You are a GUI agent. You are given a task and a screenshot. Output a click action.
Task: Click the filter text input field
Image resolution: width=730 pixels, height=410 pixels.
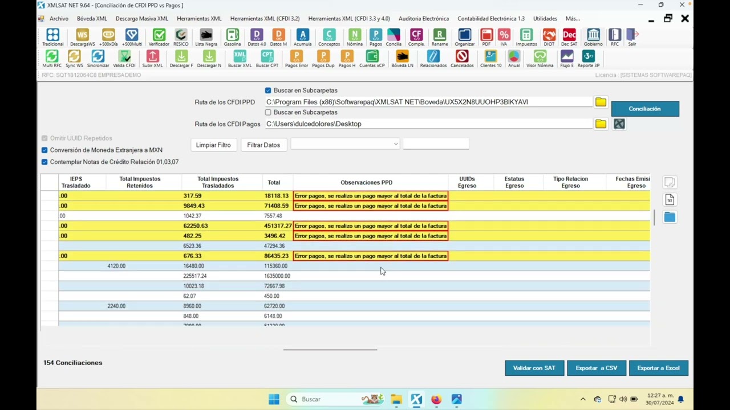click(436, 145)
